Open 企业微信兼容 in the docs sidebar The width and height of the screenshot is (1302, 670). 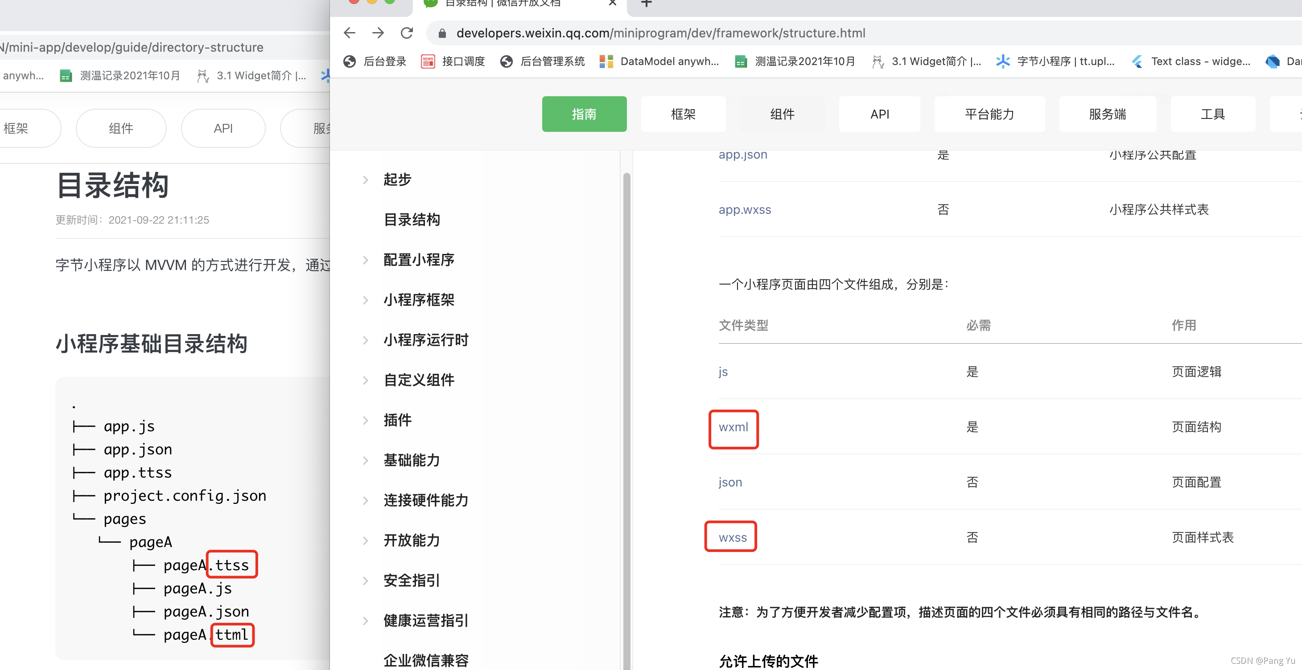tap(425, 660)
